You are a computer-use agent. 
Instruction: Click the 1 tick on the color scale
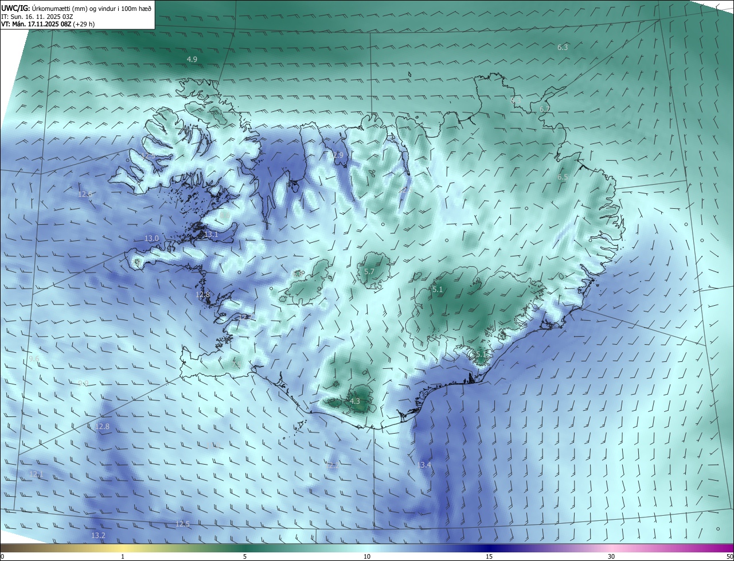(x=123, y=556)
